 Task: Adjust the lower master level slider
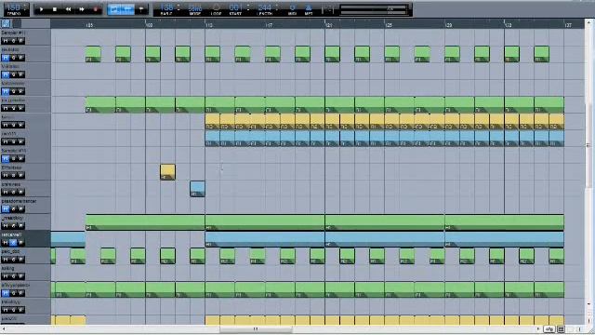[x=374, y=12]
